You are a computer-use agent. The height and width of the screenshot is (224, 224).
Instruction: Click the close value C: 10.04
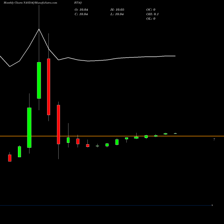[x=81, y=14]
